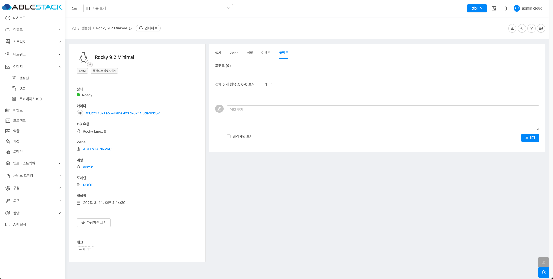Image resolution: width=553 pixels, height=279 pixels.
Task: Expand the 컴퓨트 menu
Action: tap(33, 29)
